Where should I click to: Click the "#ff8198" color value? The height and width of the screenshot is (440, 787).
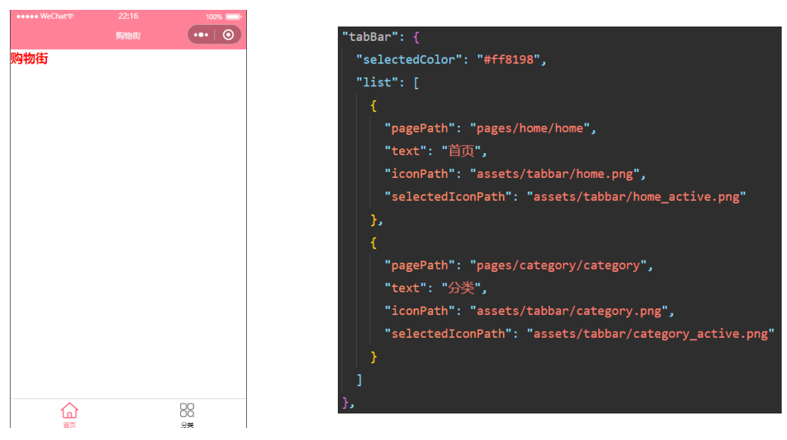[x=511, y=60]
